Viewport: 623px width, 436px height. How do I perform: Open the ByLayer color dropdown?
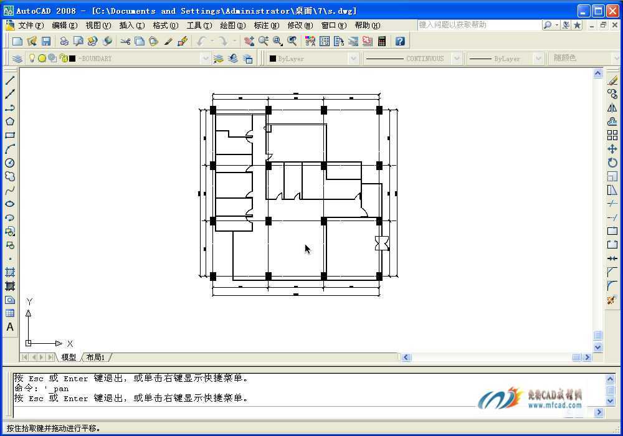click(x=353, y=59)
